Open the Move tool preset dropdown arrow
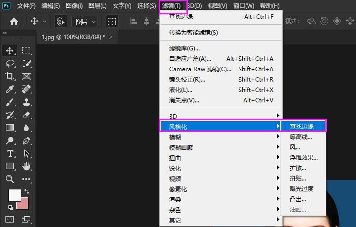Screen dimensions: 356x227 44,22
